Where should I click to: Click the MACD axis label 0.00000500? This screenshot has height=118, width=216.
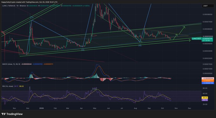pyautogui.click(x=207, y=73)
